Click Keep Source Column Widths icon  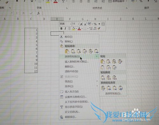coord(108,67)
